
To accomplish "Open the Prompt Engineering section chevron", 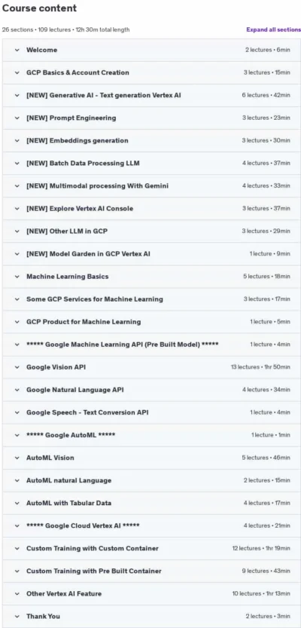I will click(17, 118).
